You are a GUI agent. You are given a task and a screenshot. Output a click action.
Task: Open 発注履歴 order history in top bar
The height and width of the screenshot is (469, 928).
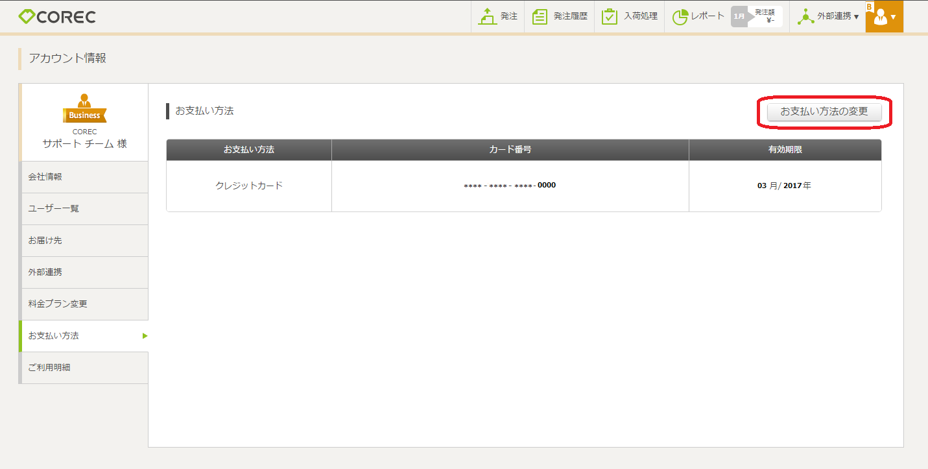pyautogui.click(x=560, y=17)
